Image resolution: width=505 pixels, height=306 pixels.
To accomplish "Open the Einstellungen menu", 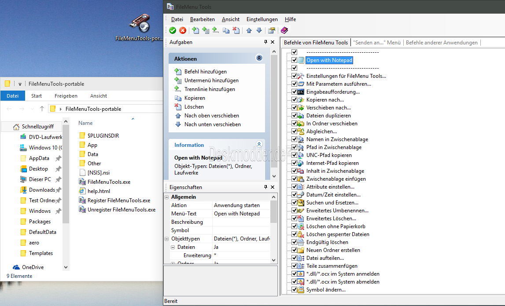I will [x=262, y=19].
